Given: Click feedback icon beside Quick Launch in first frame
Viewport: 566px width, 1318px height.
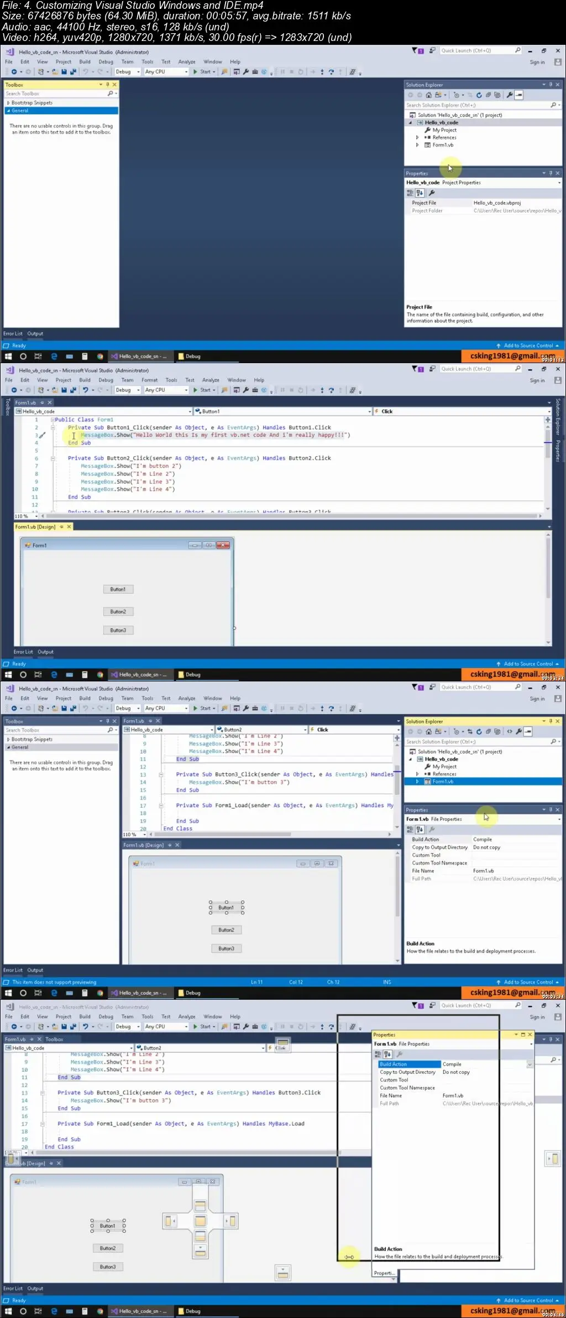Looking at the screenshot, I should 432,50.
